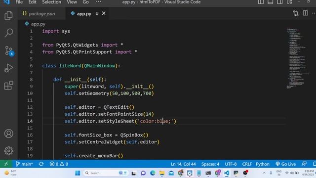Image resolution: width=316 pixels, height=178 pixels.
Task: Change the Python language mode
Action: point(262,164)
